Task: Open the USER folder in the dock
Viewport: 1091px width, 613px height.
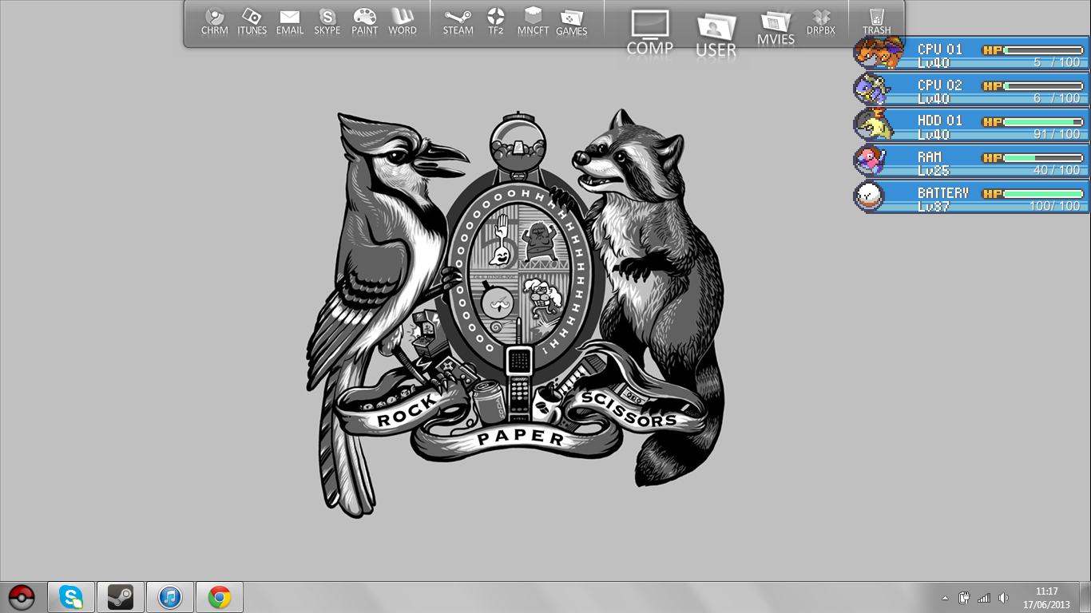Action: (x=716, y=36)
